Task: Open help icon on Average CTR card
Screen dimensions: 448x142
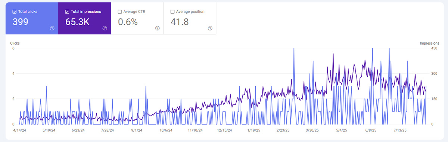Action: coord(158,28)
